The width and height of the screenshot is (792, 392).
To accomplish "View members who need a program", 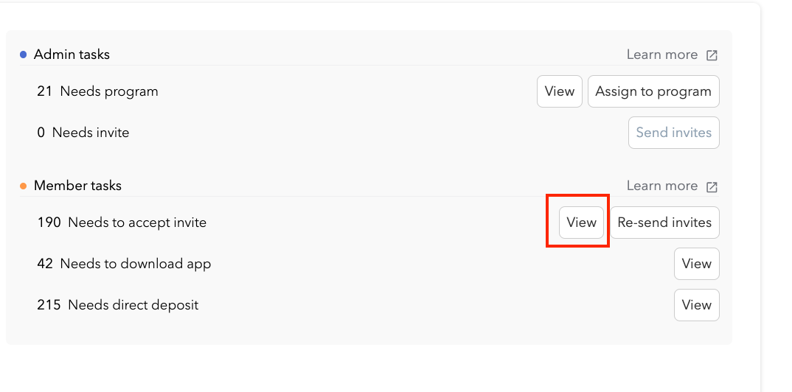I will [559, 91].
